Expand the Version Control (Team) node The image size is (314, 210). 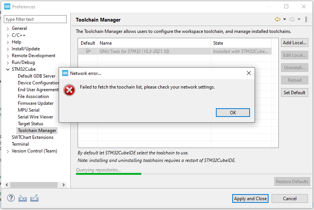pos(8,151)
